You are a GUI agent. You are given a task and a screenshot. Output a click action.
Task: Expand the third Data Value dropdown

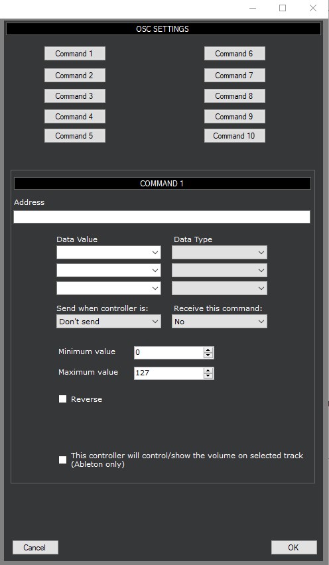point(109,288)
